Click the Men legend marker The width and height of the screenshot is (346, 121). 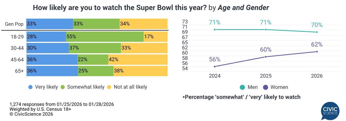(242, 87)
